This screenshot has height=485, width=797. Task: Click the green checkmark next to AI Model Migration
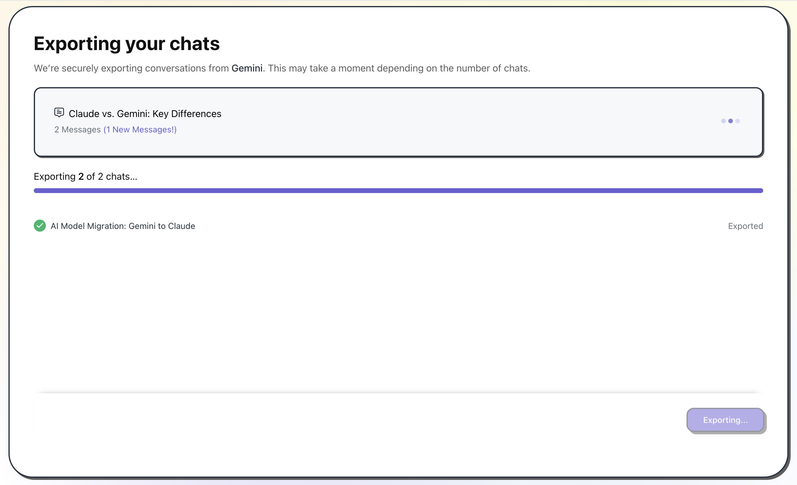40,226
